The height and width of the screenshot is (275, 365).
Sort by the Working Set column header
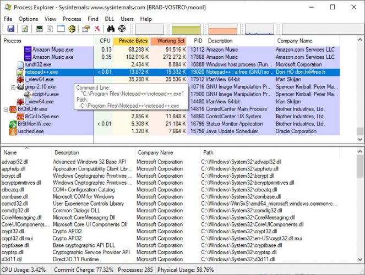pyautogui.click(x=168, y=41)
